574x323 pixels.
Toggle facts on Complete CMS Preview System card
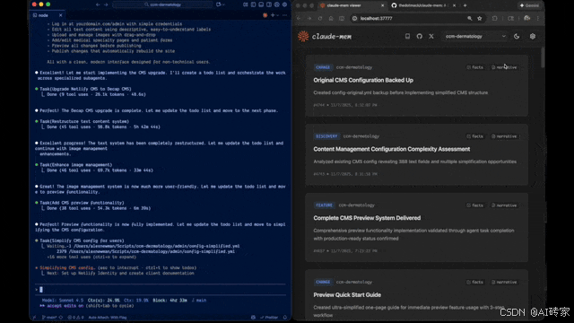coord(475,205)
